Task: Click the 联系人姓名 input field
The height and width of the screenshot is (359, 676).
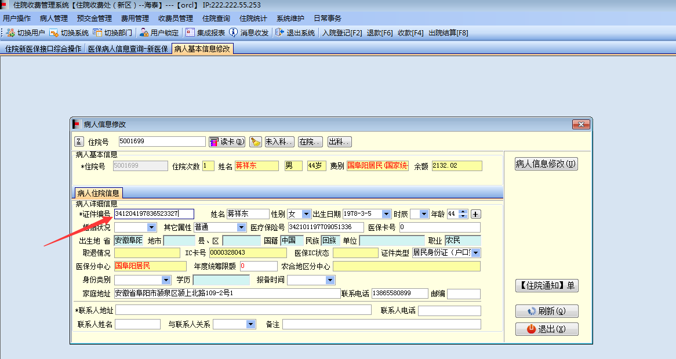Action: 137,324
